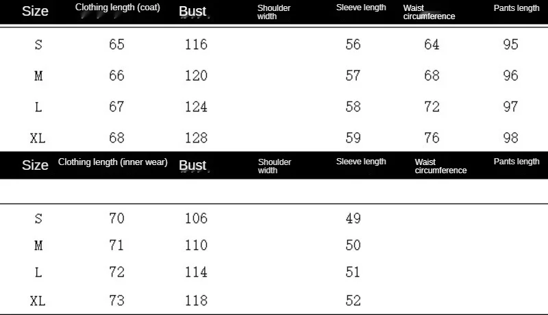Click the bottom Shoulder width header
548x315 pixels.
click(275, 166)
